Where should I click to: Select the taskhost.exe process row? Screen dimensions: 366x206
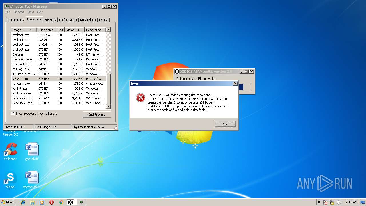[58, 64]
